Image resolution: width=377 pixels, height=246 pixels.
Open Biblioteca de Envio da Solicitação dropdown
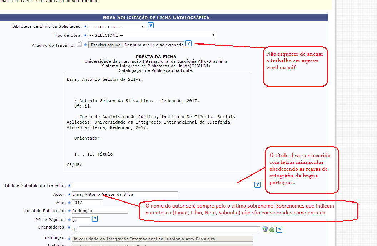click(x=117, y=27)
